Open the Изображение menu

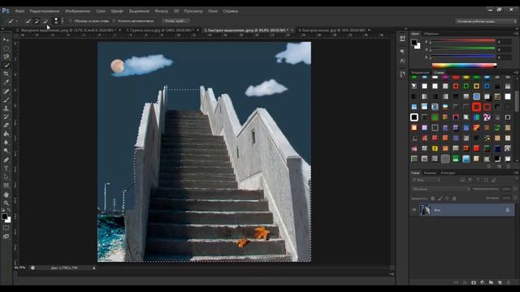(x=78, y=11)
